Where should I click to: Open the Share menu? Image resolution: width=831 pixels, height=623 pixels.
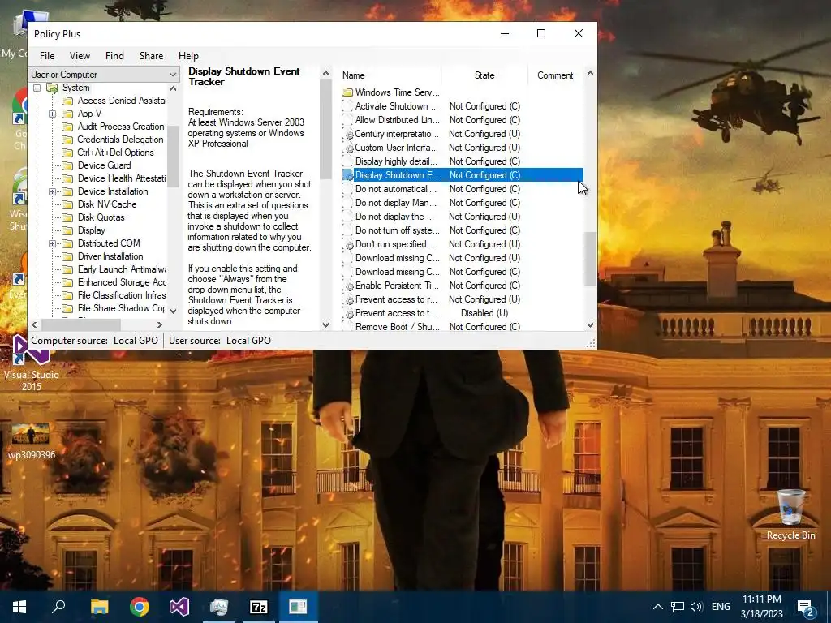click(x=151, y=56)
